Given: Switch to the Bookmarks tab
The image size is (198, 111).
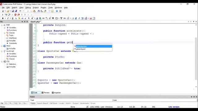Looking at the screenshot, I should click(x=84, y=103).
